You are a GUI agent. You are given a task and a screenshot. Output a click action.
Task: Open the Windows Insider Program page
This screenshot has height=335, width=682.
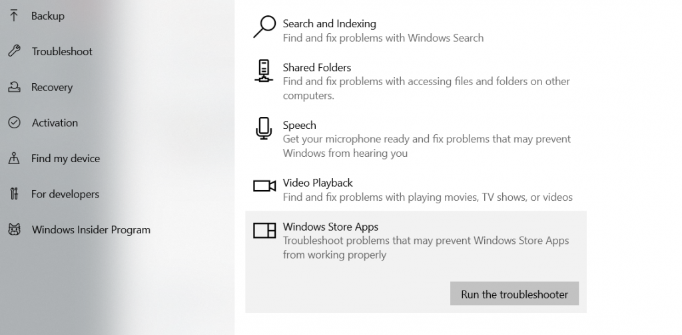click(x=91, y=230)
